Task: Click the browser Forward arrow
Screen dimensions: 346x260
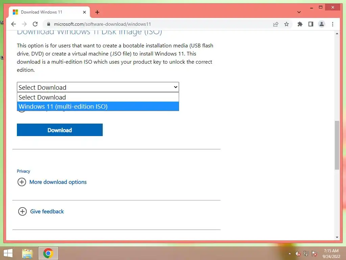Action: coord(24,24)
